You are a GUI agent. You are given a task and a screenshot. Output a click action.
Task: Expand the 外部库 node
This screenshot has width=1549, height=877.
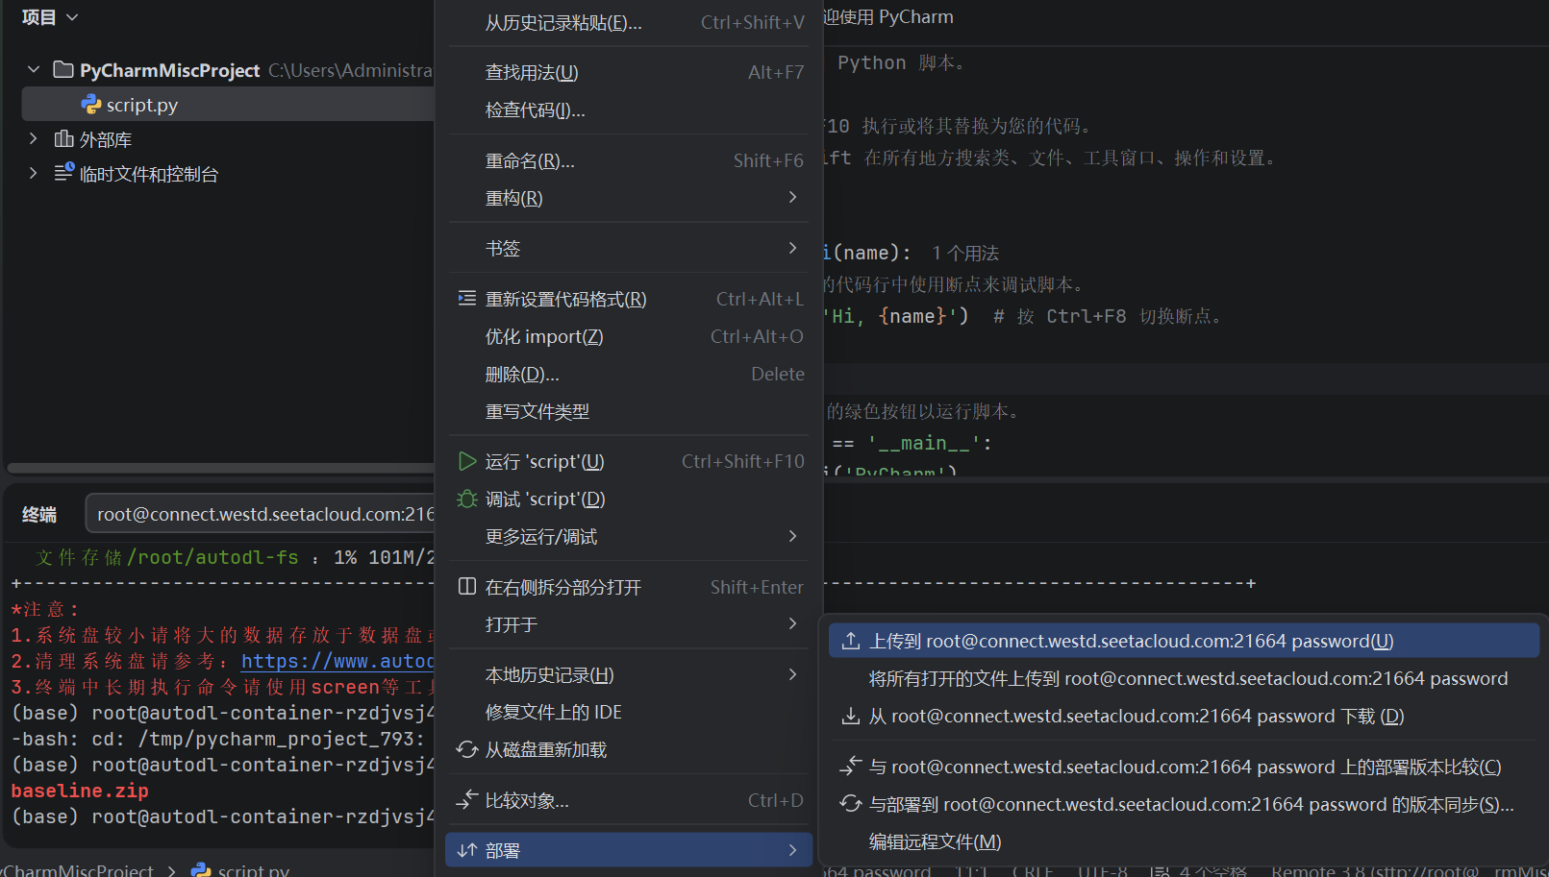point(34,138)
